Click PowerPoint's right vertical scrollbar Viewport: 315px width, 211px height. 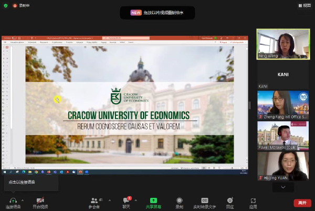247,105
